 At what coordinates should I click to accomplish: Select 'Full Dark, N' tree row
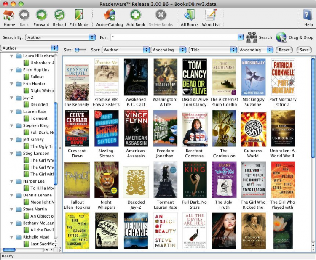tap(38, 133)
